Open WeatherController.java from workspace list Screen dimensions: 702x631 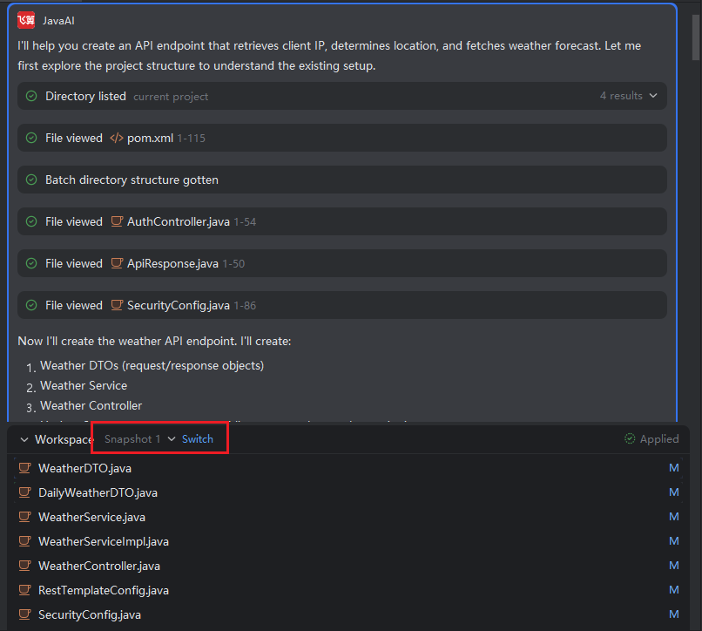click(x=98, y=566)
